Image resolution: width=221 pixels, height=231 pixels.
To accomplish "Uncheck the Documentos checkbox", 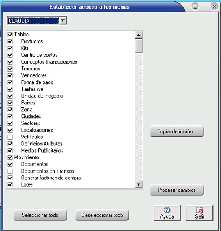I will coord(10,164).
